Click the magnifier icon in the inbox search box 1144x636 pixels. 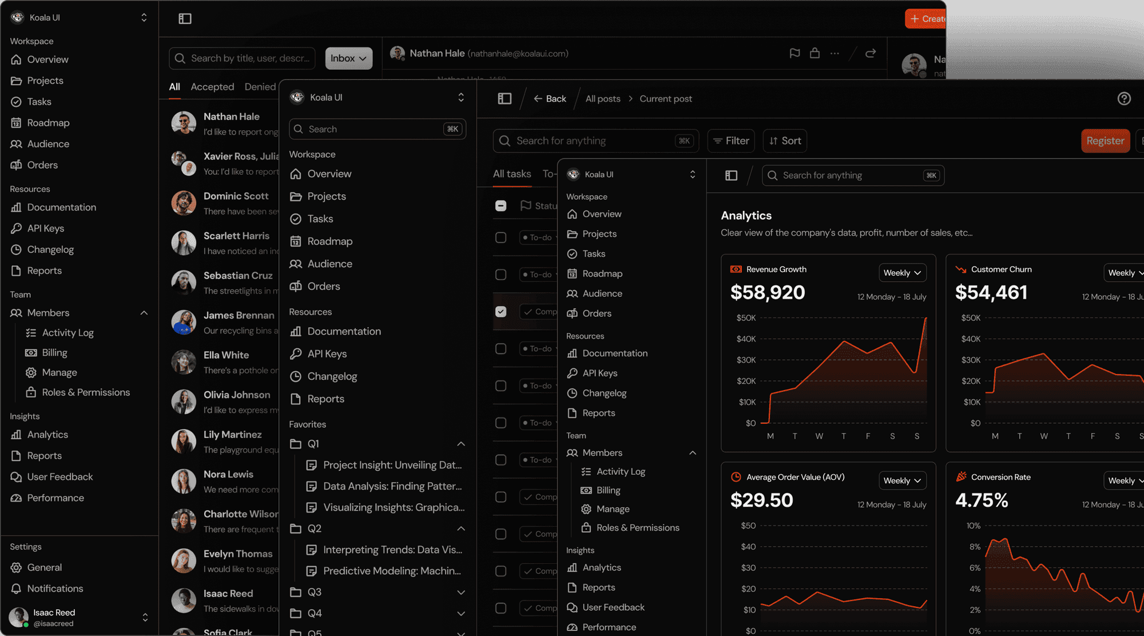coord(180,58)
